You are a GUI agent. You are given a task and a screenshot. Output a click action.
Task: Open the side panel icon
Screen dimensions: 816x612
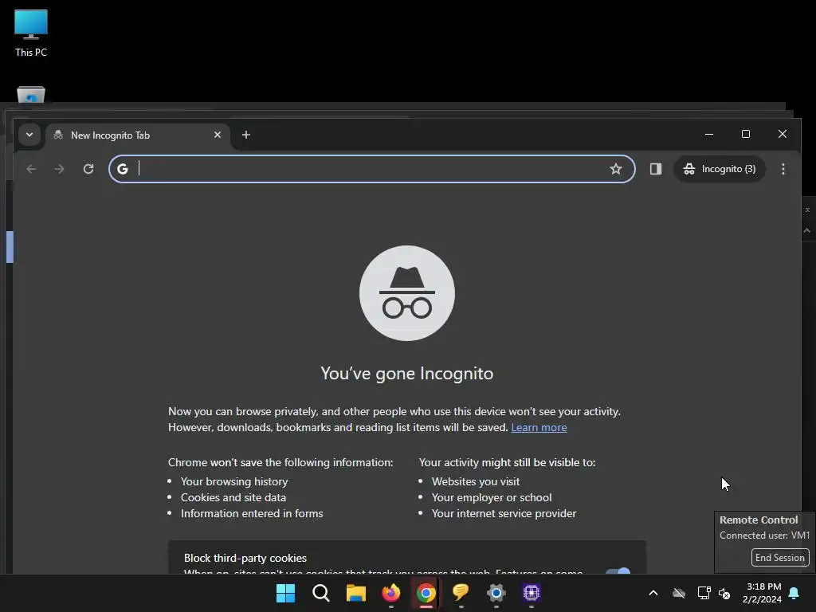(656, 169)
